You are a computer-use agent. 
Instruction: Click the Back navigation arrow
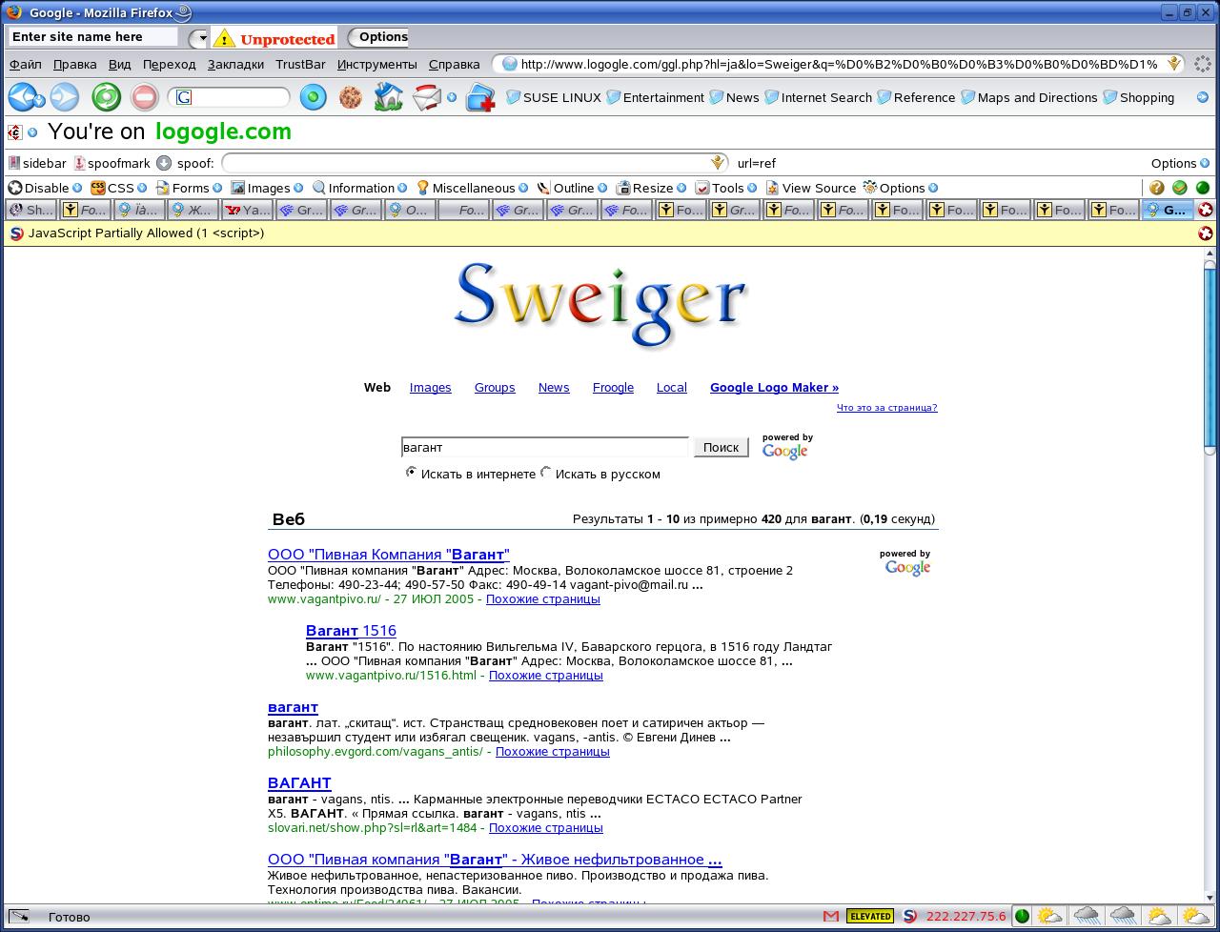[21, 97]
